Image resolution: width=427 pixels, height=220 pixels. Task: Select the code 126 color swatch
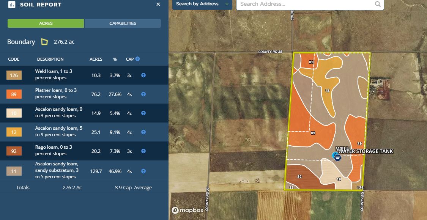tap(14, 75)
